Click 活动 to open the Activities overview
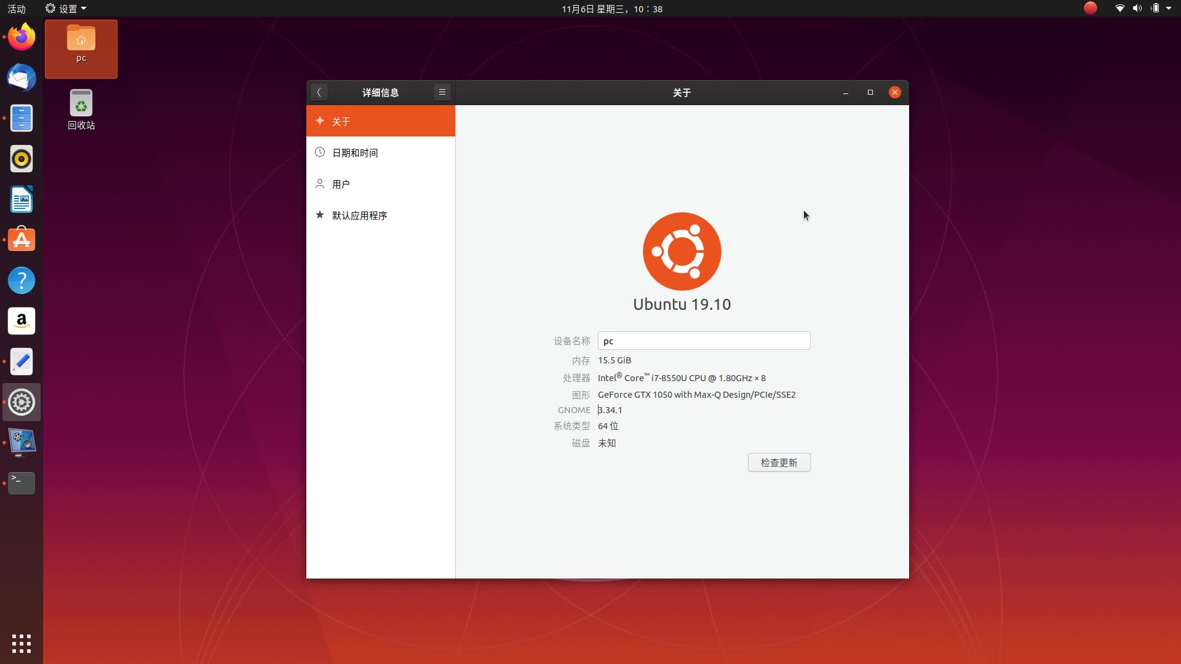Viewport: 1181px width, 664px height. pos(17,9)
